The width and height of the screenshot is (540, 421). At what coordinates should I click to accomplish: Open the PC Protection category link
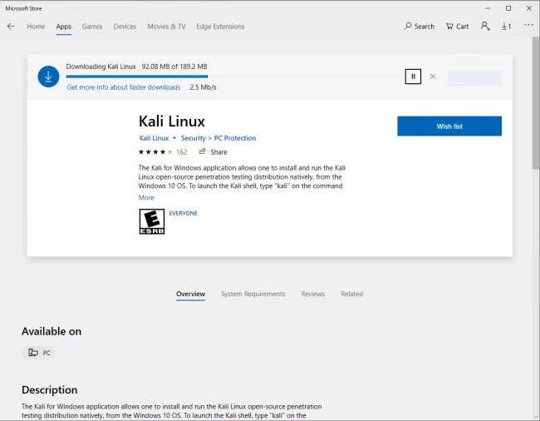(235, 138)
